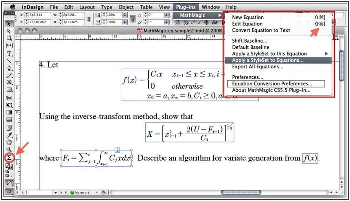Expand the MathMagic submenu item

[x=199, y=15]
